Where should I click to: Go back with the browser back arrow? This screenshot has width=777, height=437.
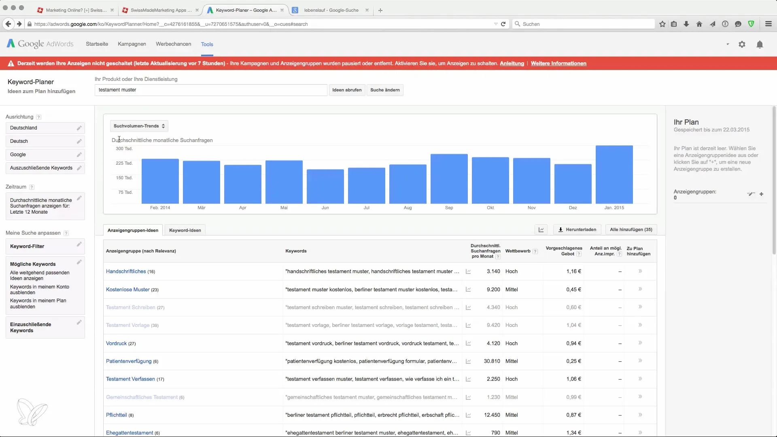[8, 24]
